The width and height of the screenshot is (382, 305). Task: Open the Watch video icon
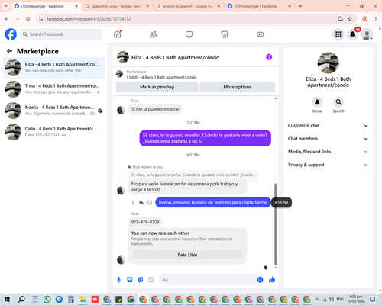(189, 34)
